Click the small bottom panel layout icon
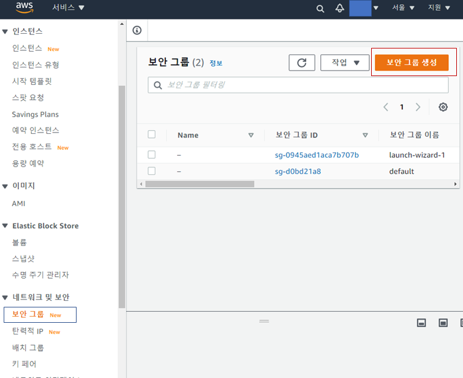463x378 pixels. coord(421,323)
